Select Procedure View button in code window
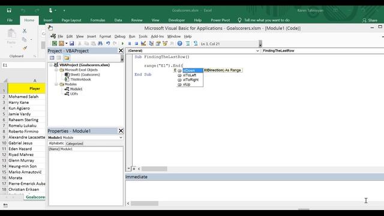 tap(128, 169)
